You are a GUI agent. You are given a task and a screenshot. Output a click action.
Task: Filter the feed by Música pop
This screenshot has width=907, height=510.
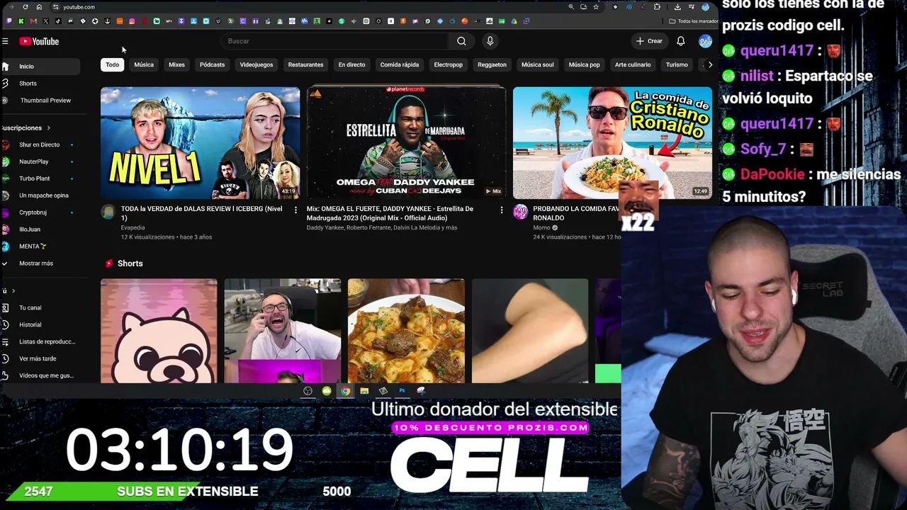click(x=585, y=64)
